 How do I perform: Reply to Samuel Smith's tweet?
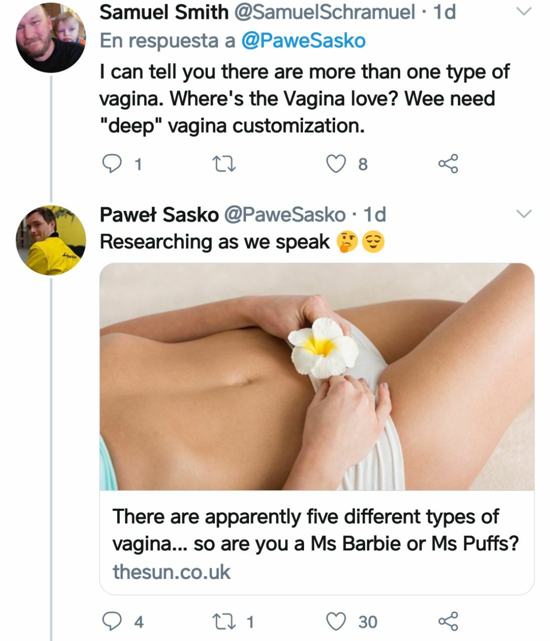click(x=112, y=164)
